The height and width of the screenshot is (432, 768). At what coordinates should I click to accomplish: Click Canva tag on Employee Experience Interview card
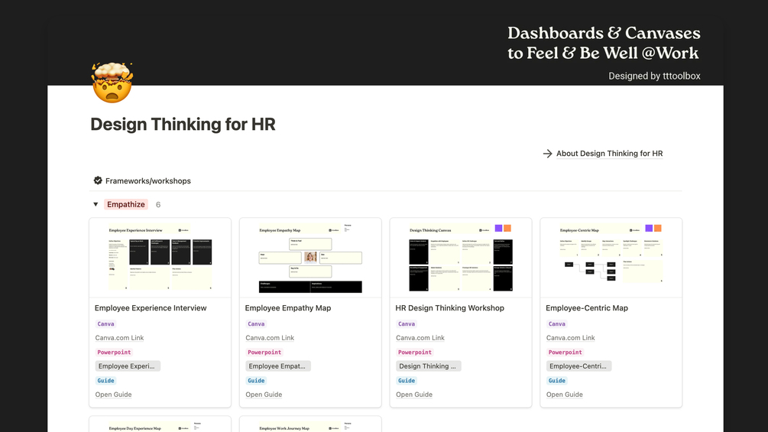(105, 323)
